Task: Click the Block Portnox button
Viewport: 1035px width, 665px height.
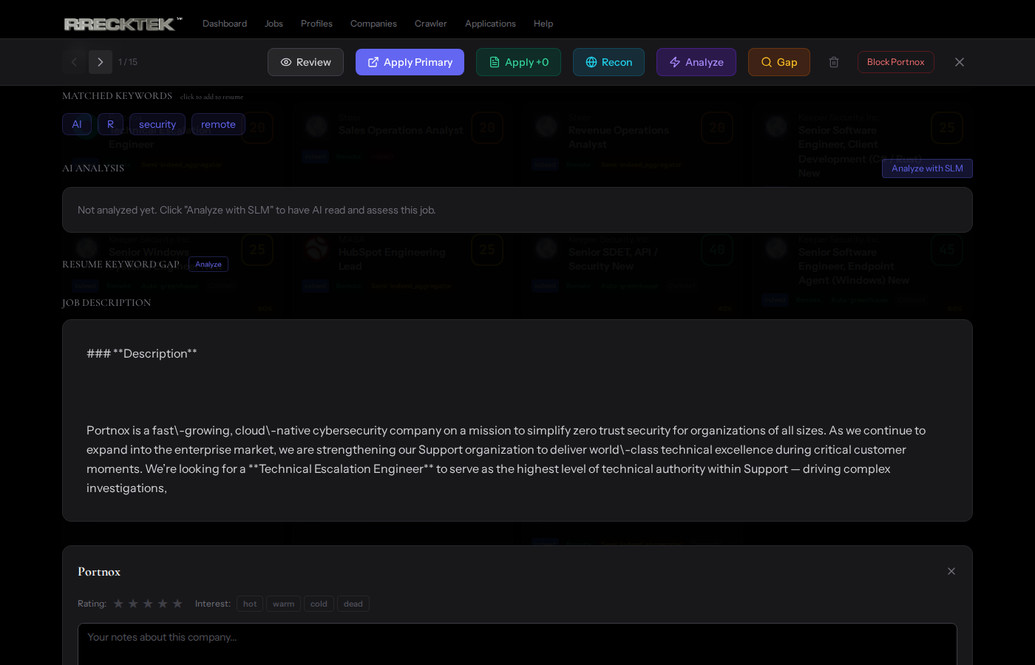Action: (x=895, y=62)
